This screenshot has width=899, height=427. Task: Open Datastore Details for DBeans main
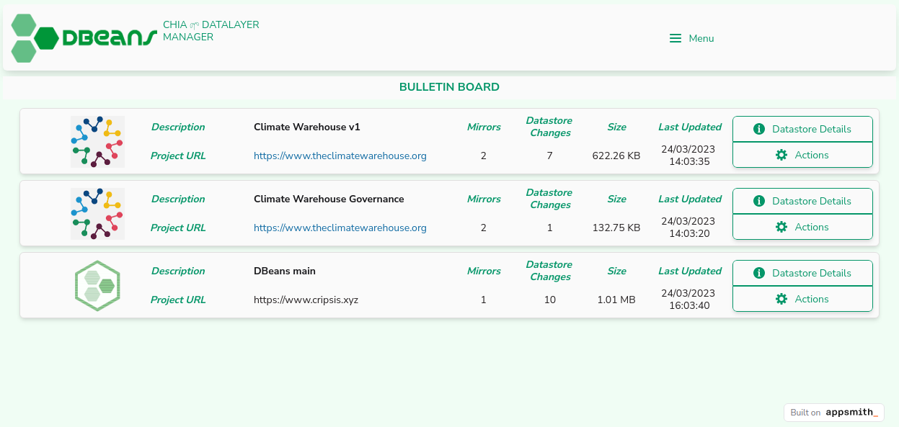802,273
